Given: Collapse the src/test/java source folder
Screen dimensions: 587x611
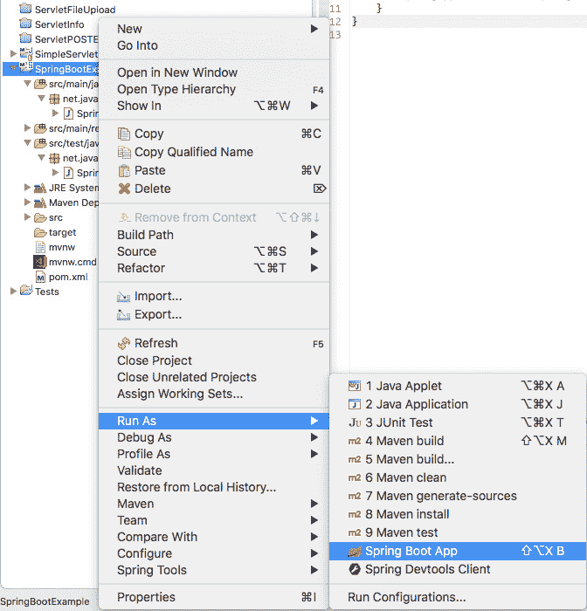Looking at the screenshot, I should [27, 142].
